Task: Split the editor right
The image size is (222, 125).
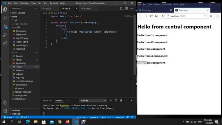Action: pyautogui.click(x=126, y=8)
